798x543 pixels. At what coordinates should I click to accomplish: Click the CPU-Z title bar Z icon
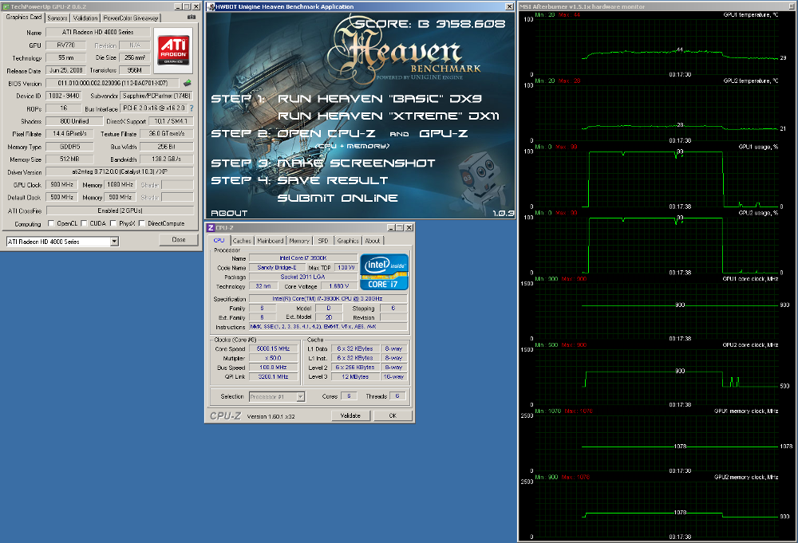[x=211, y=228]
